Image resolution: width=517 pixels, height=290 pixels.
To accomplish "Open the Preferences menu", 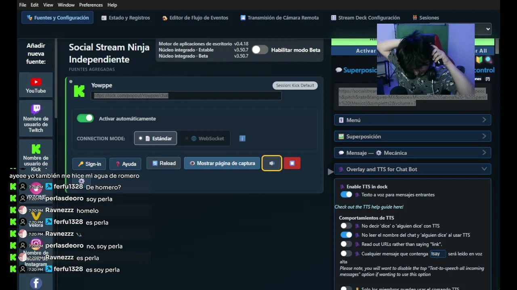I will 91,5.
